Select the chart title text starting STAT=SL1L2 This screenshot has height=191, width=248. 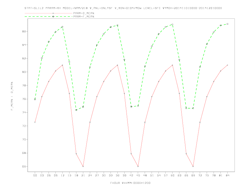point(123,8)
